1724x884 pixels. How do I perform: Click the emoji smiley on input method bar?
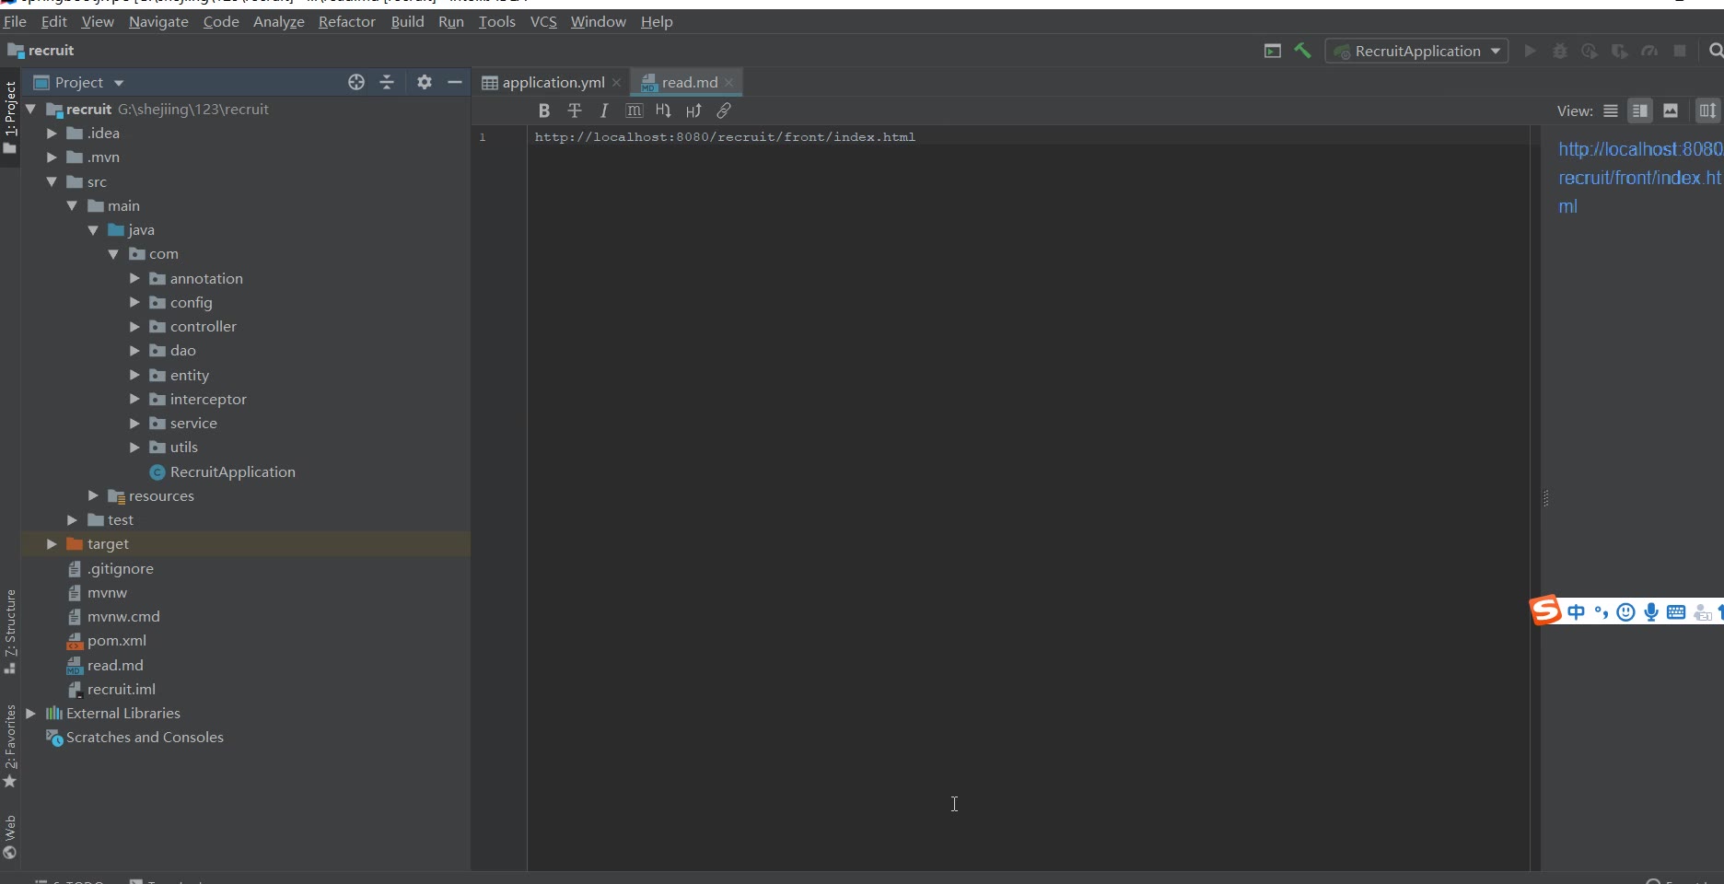tap(1626, 612)
